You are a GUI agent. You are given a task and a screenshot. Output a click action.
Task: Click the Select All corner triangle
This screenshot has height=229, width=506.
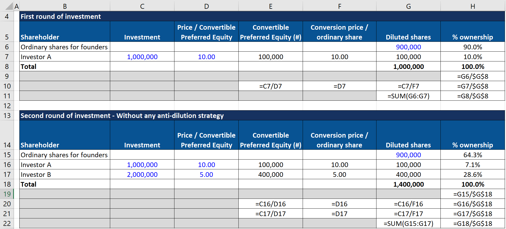[x=9, y=6]
